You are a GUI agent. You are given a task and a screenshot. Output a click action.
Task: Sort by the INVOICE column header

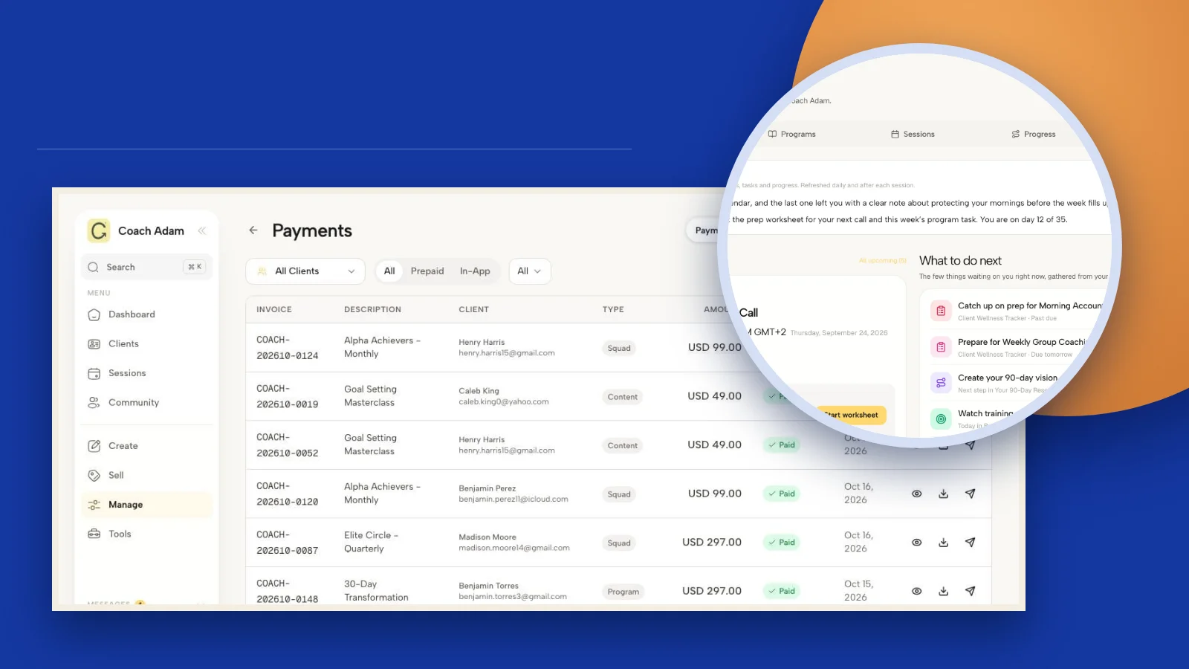274,309
